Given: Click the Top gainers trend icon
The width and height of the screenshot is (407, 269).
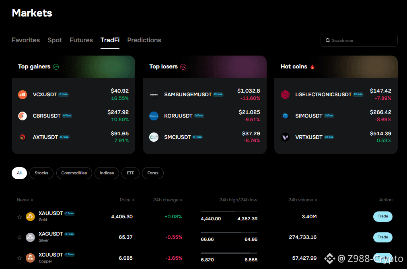Looking at the screenshot, I should pyautogui.click(x=56, y=67).
